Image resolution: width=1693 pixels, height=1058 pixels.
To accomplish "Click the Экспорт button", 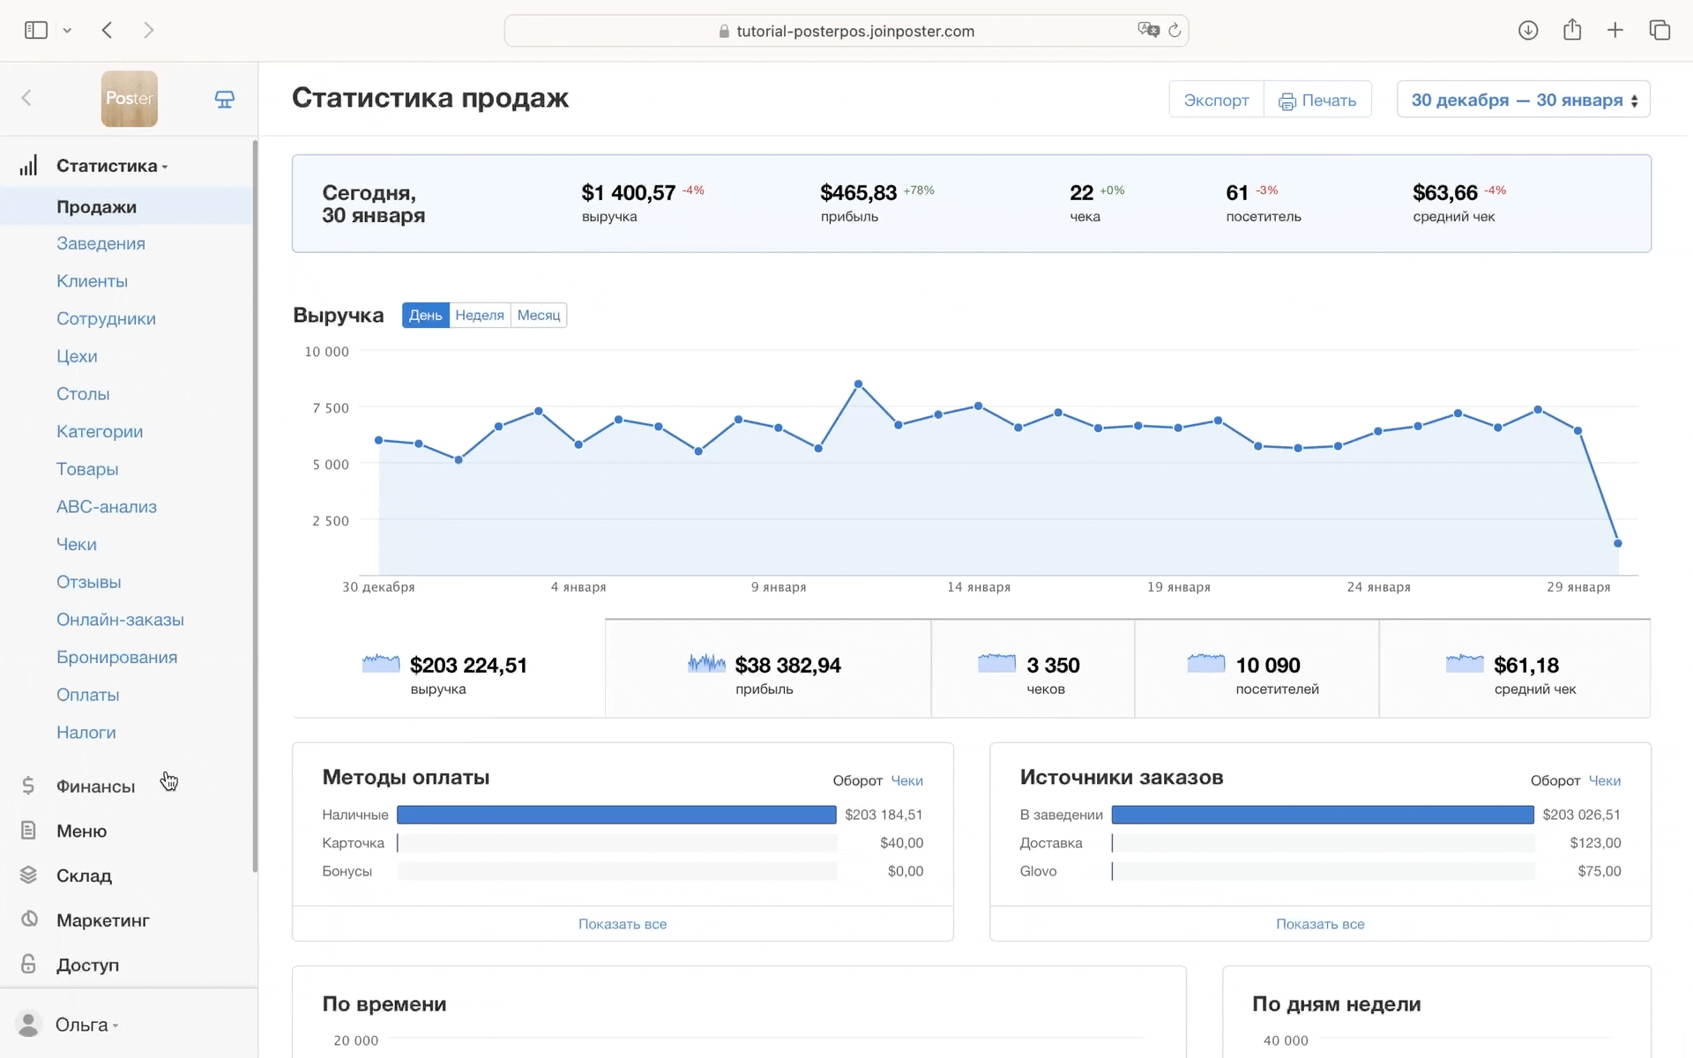I will coord(1216,100).
